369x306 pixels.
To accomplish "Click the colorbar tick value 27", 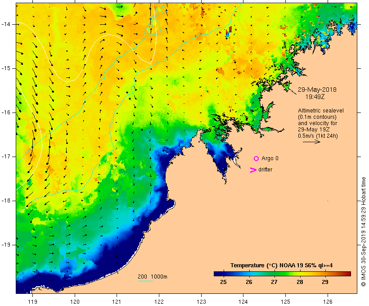I will 274,282.
